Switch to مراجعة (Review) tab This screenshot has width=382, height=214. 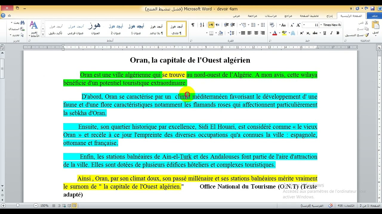coord(252,16)
